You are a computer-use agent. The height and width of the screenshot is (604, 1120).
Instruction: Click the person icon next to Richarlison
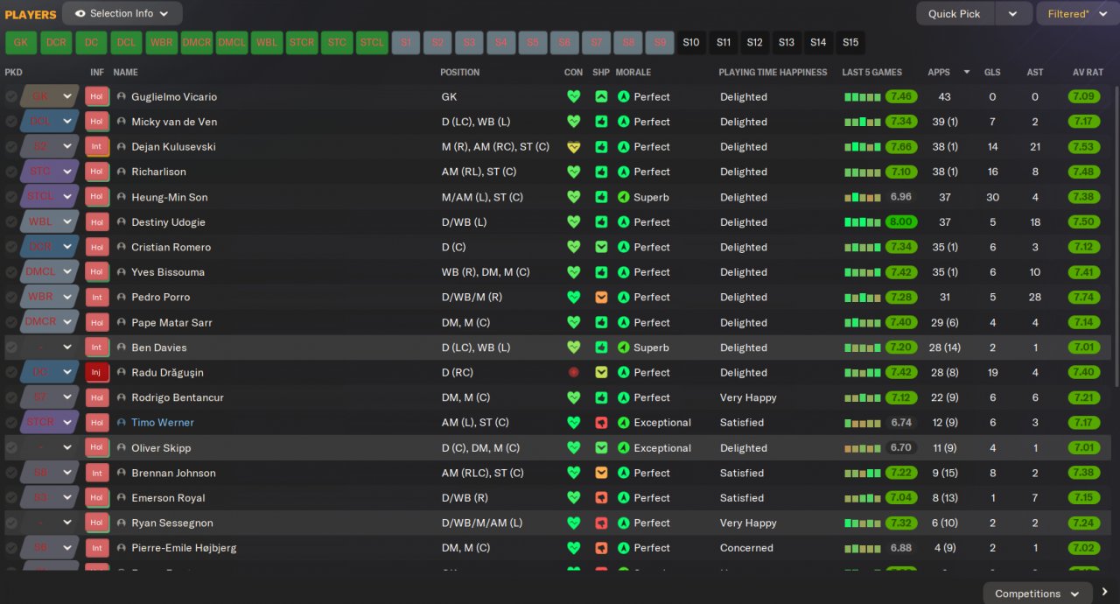[x=122, y=172]
